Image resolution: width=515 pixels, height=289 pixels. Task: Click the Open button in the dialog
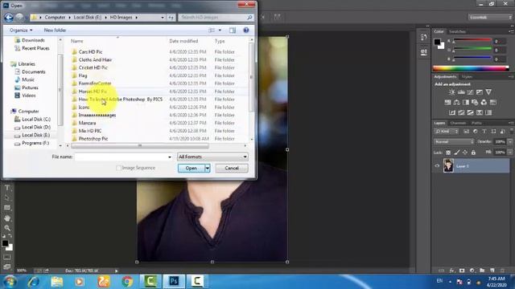pyautogui.click(x=192, y=168)
